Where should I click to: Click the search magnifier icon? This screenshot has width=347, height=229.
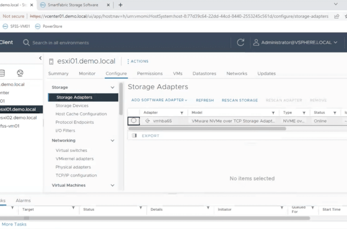point(26,43)
